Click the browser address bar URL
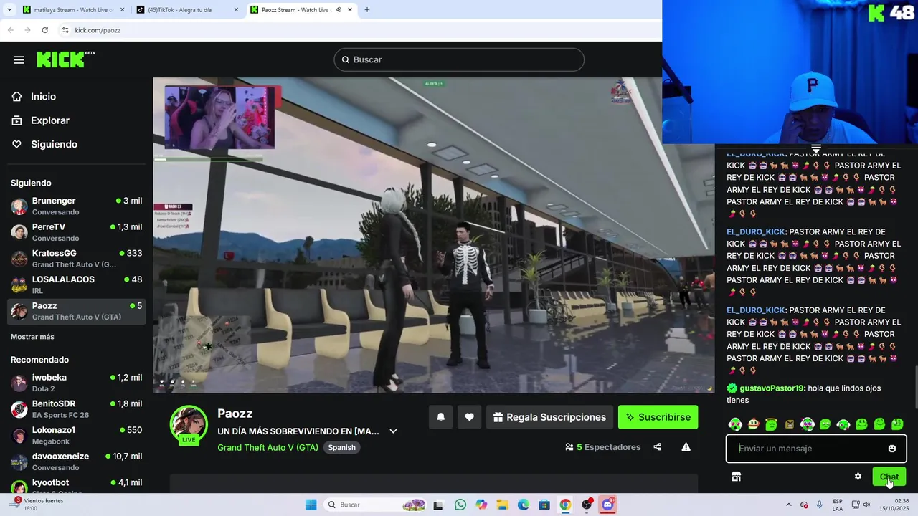918x516 pixels. [98, 30]
